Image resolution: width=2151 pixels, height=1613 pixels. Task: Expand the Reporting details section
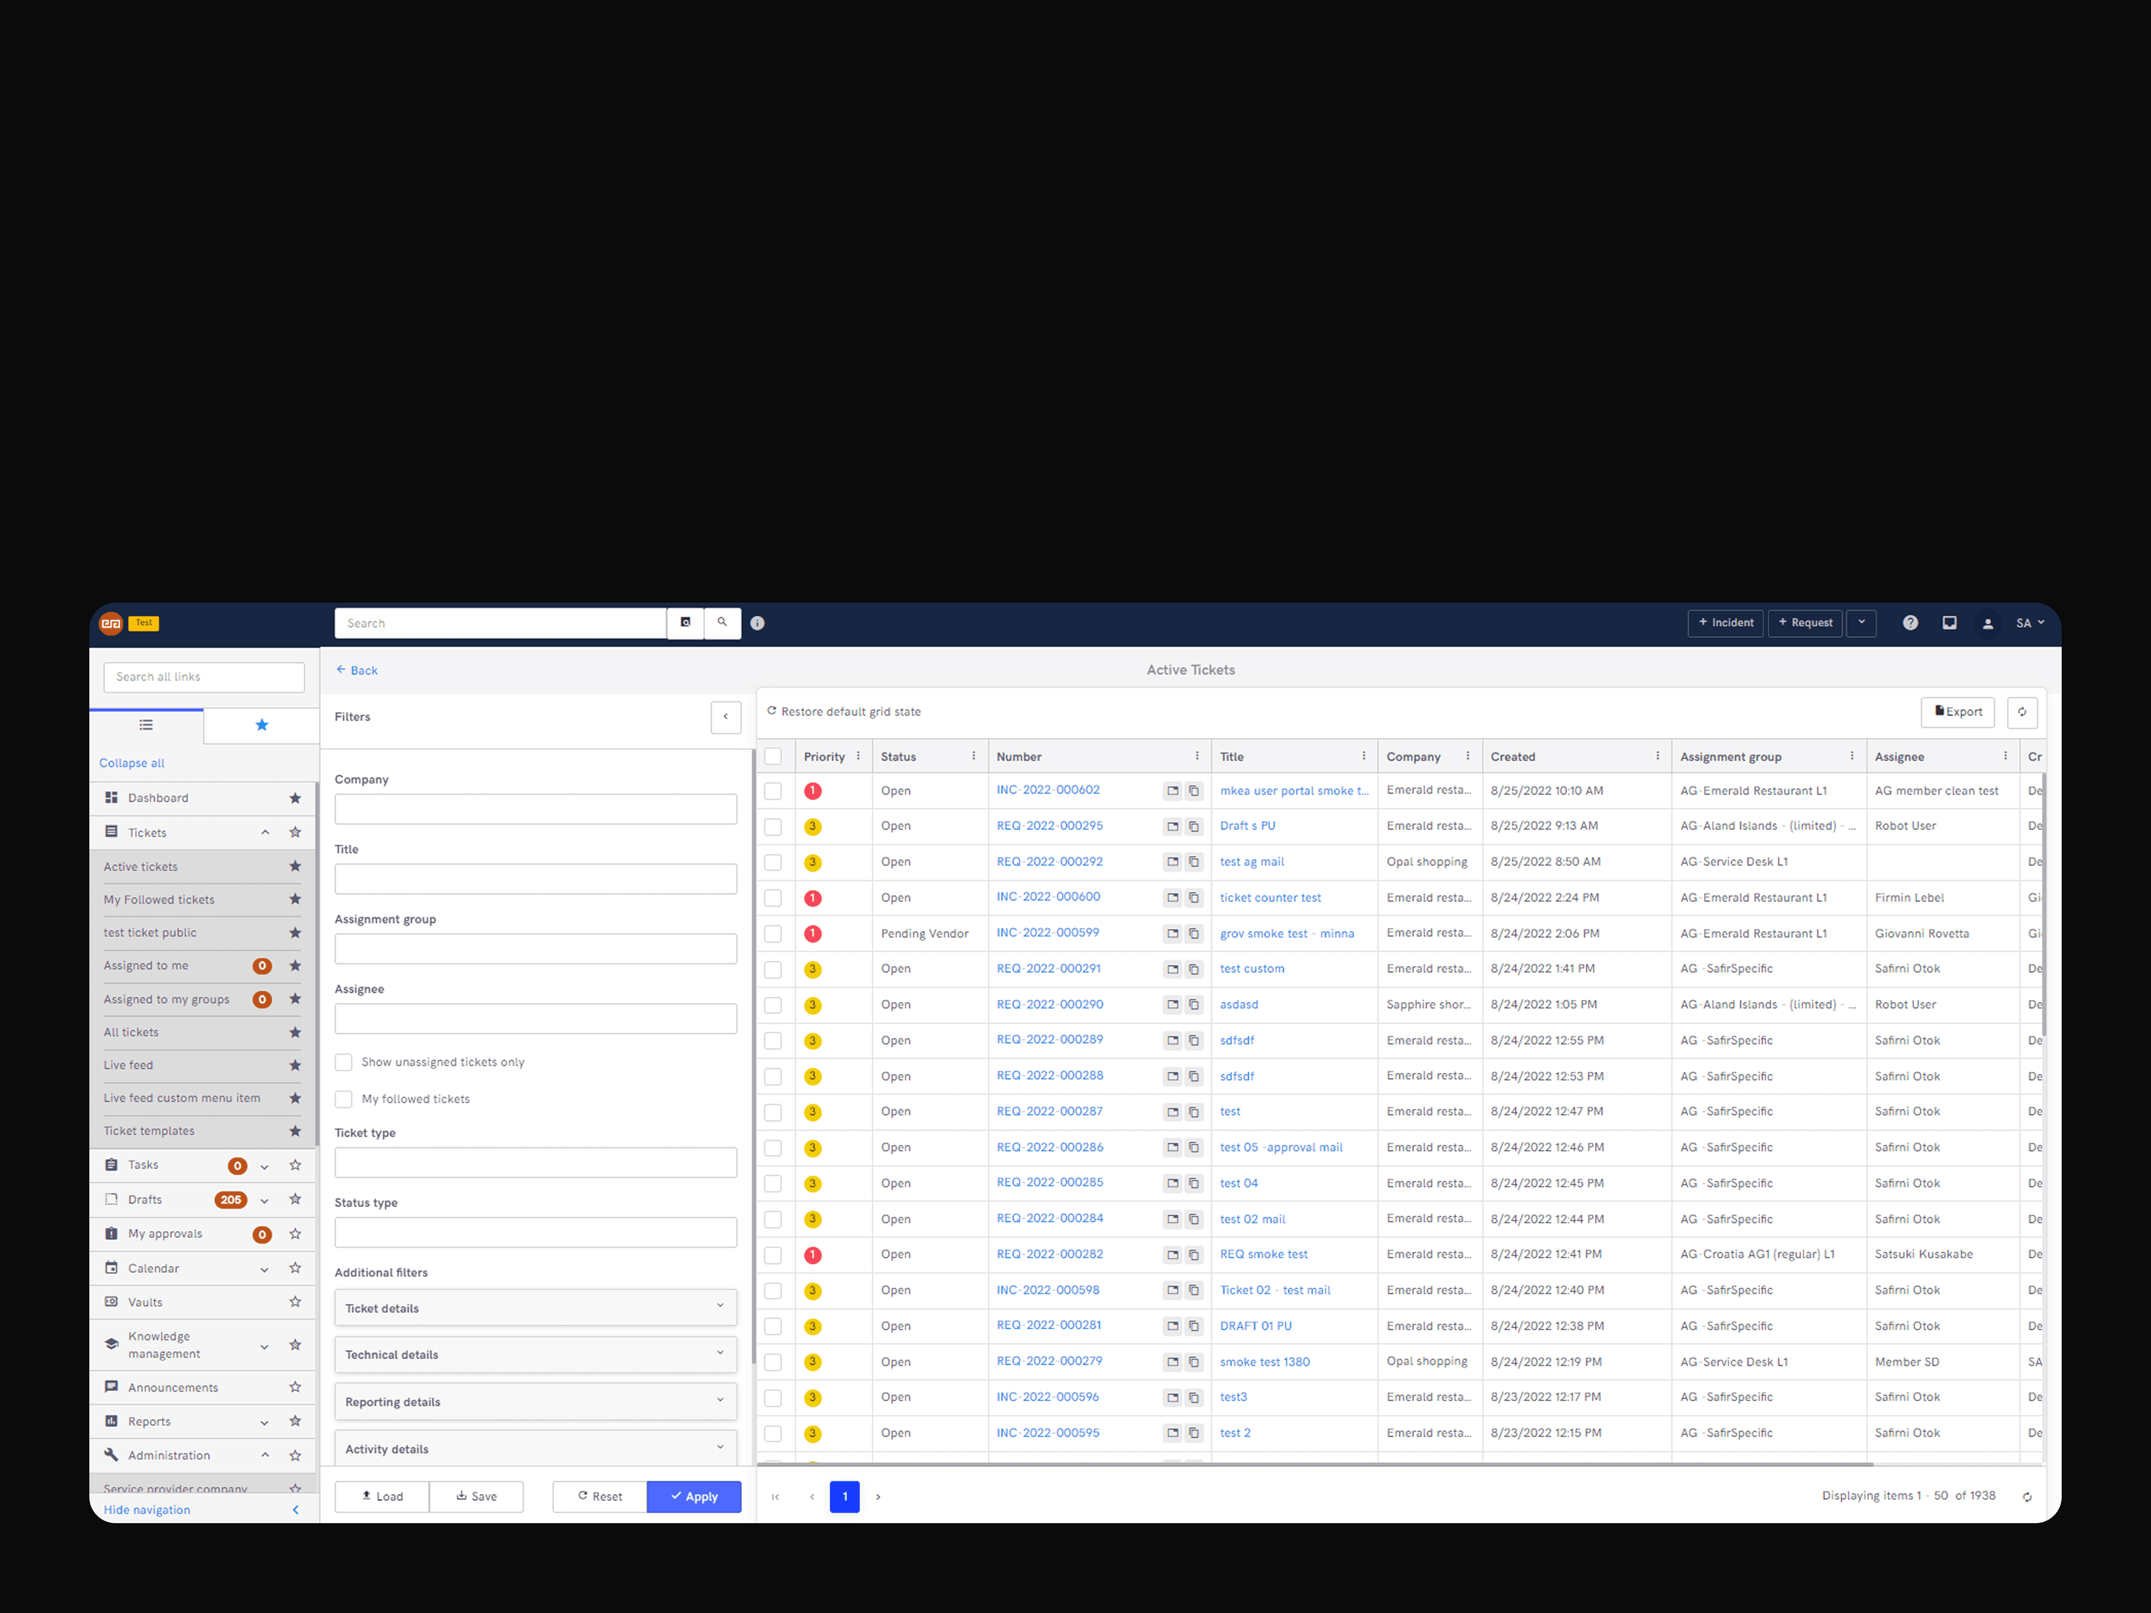[535, 1402]
